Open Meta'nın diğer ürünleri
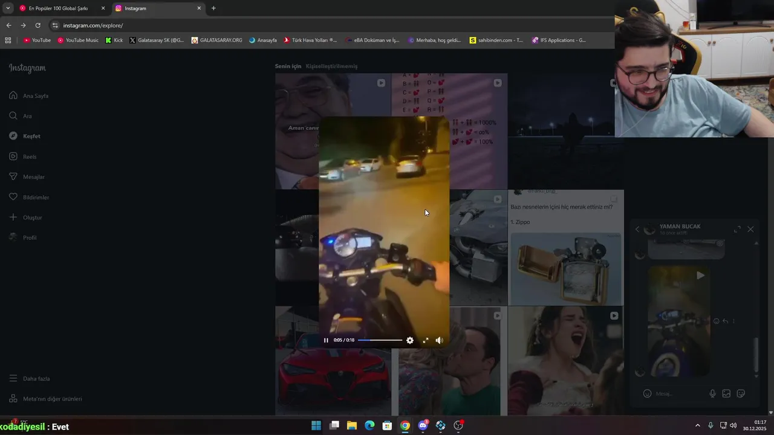This screenshot has height=435, width=774. pyautogui.click(x=45, y=399)
